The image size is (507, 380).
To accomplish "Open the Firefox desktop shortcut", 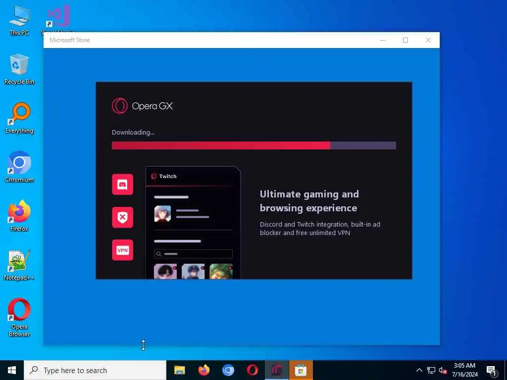I will (x=19, y=216).
